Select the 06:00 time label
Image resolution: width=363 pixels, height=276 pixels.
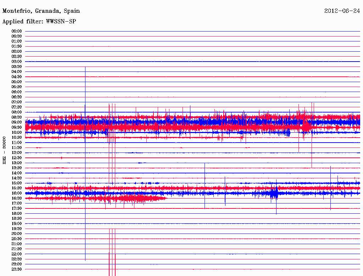tap(16, 92)
